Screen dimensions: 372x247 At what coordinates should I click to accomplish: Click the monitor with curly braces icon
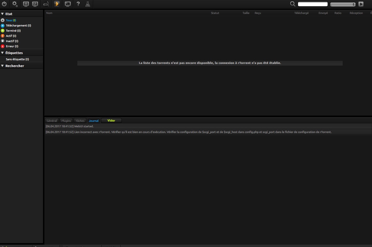[35, 4]
